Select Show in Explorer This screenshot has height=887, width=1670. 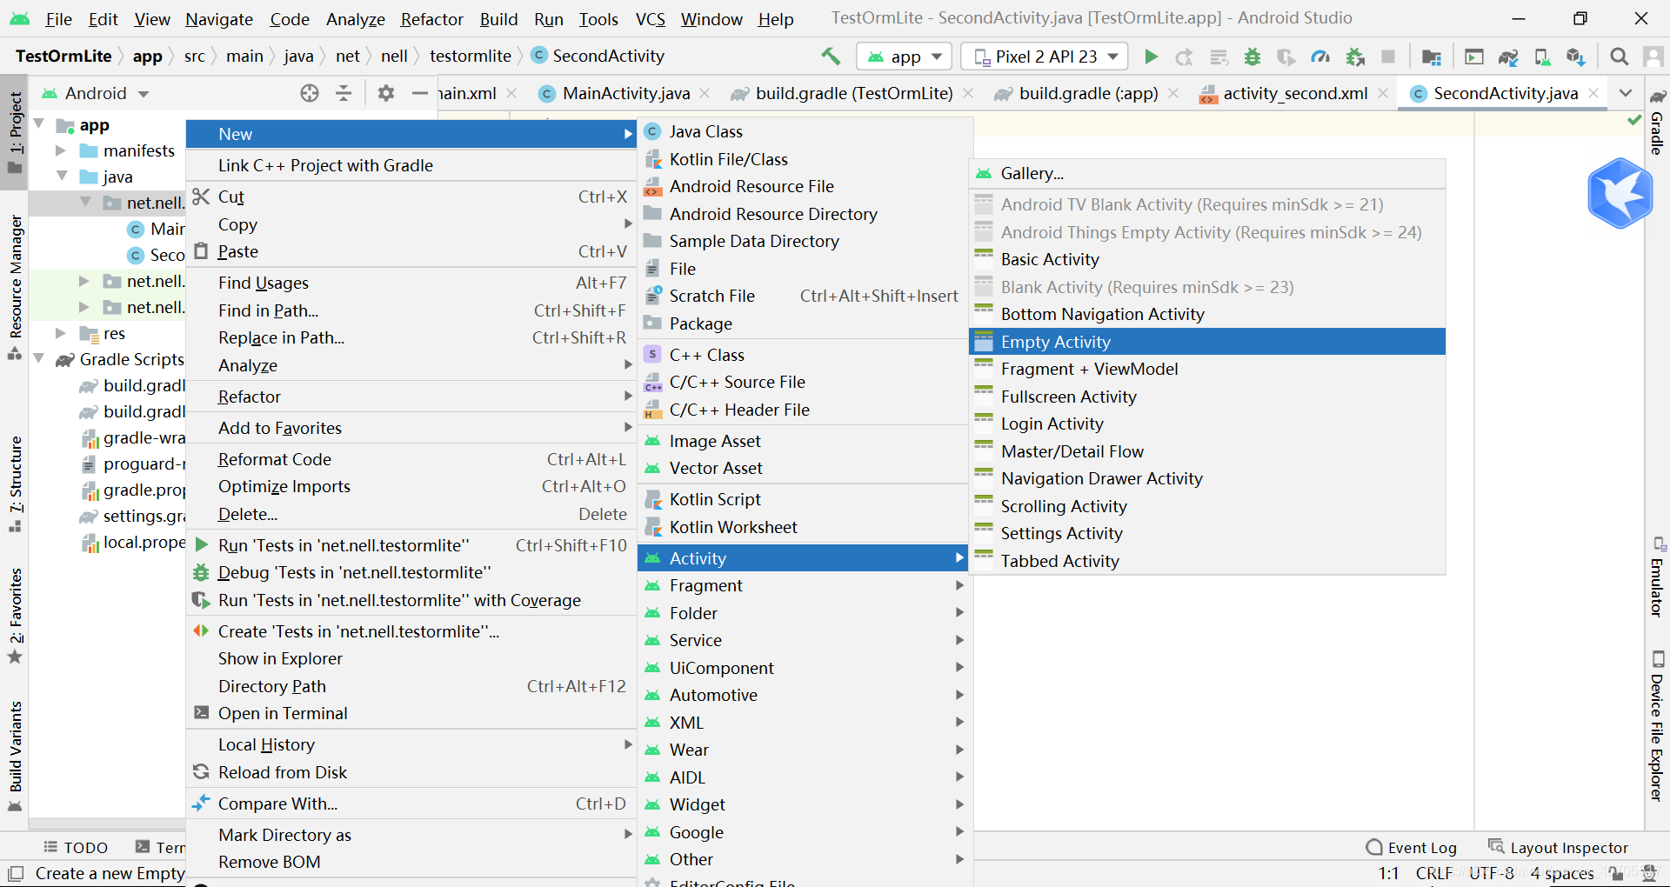411,658
